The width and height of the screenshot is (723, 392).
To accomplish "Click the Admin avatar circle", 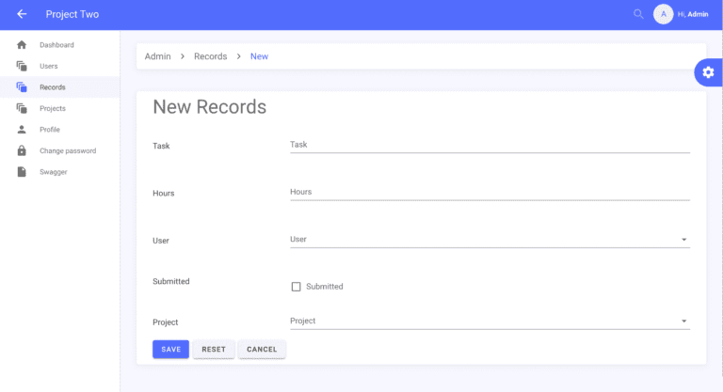I will (663, 14).
